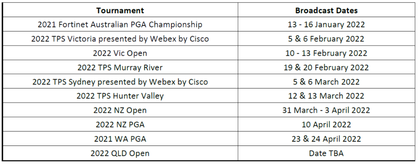Select the 2022 Vic Open cell
Viewport: 420px width, 164px height.
[x=120, y=53]
